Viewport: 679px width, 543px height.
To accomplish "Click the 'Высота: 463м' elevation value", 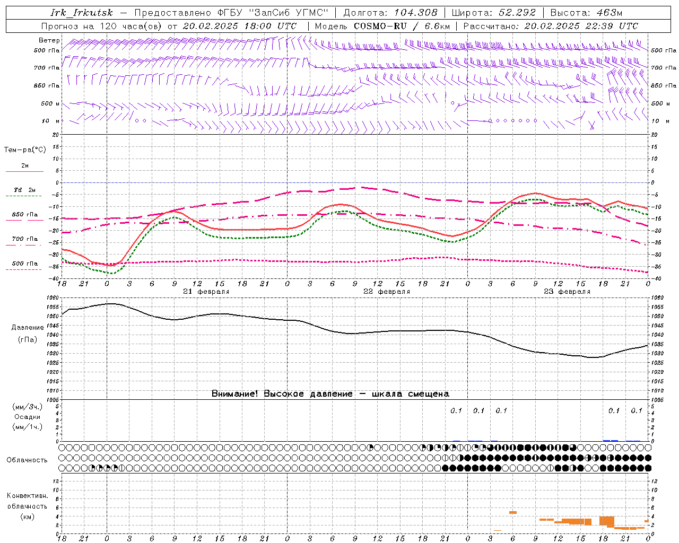I will click(x=586, y=13).
